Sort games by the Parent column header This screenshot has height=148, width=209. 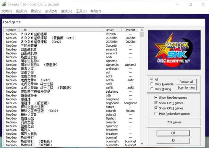(x=130, y=30)
